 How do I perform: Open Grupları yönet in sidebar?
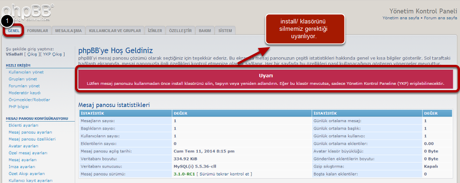point(23,79)
